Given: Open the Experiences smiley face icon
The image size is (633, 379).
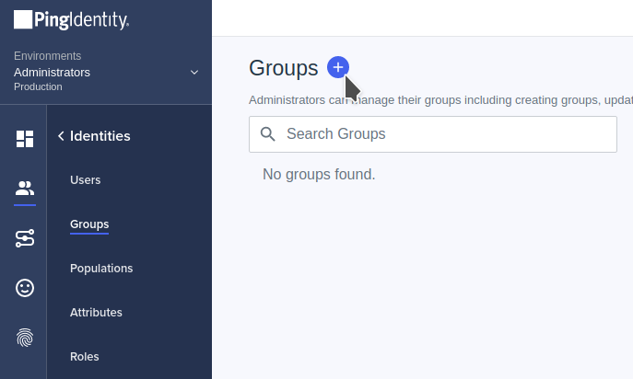Looking at the screenshot, I should pos(25,288).
